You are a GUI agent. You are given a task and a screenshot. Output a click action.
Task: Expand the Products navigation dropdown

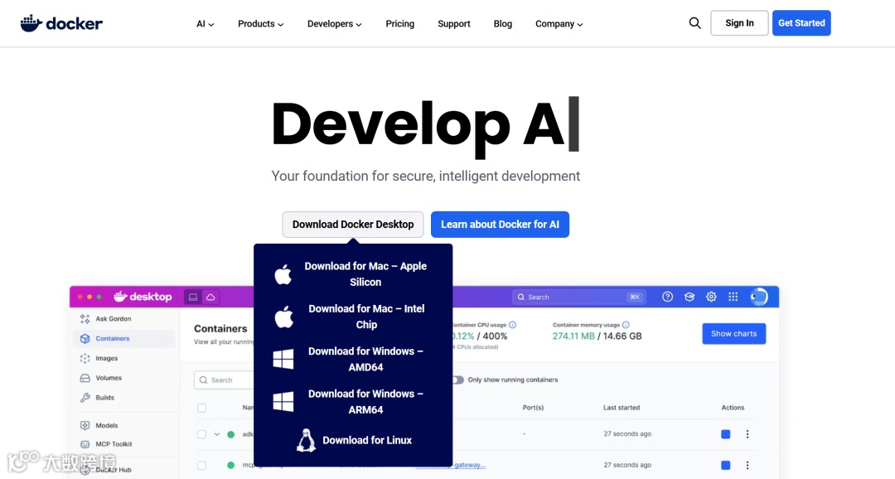pos(261,24)
